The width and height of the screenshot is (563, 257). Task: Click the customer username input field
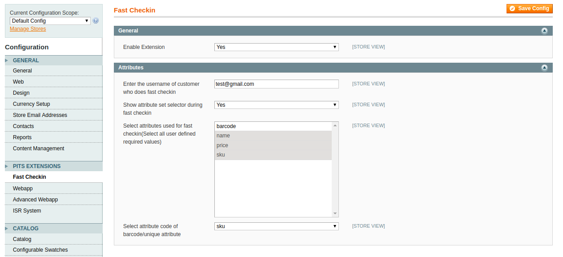pos(276,84)
